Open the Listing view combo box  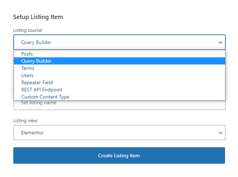pos(119,133)
